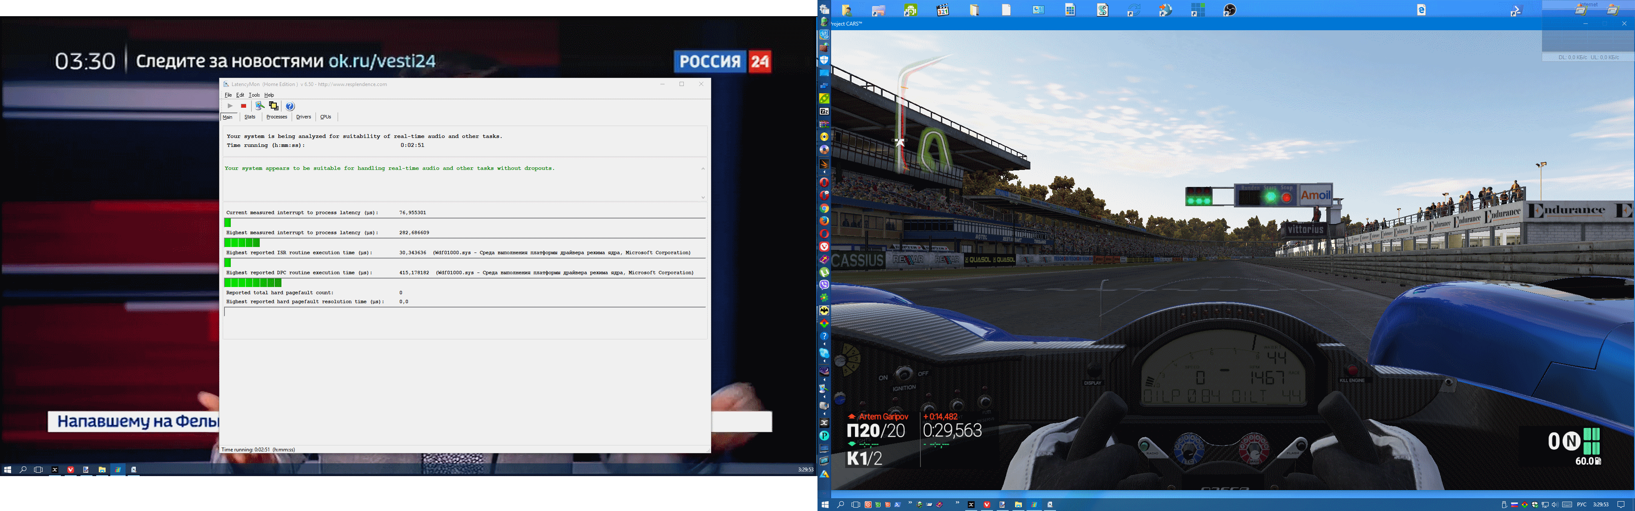Open the Tools menu
Viewport: 1635px width, 511px height.
(254, 95)
